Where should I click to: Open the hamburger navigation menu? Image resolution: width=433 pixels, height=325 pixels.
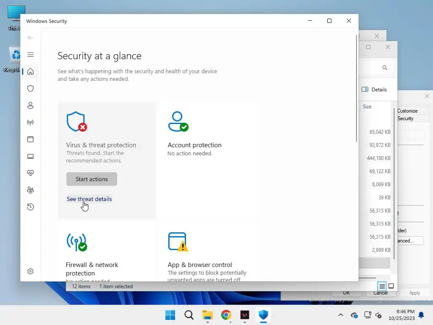coord(30,55)
